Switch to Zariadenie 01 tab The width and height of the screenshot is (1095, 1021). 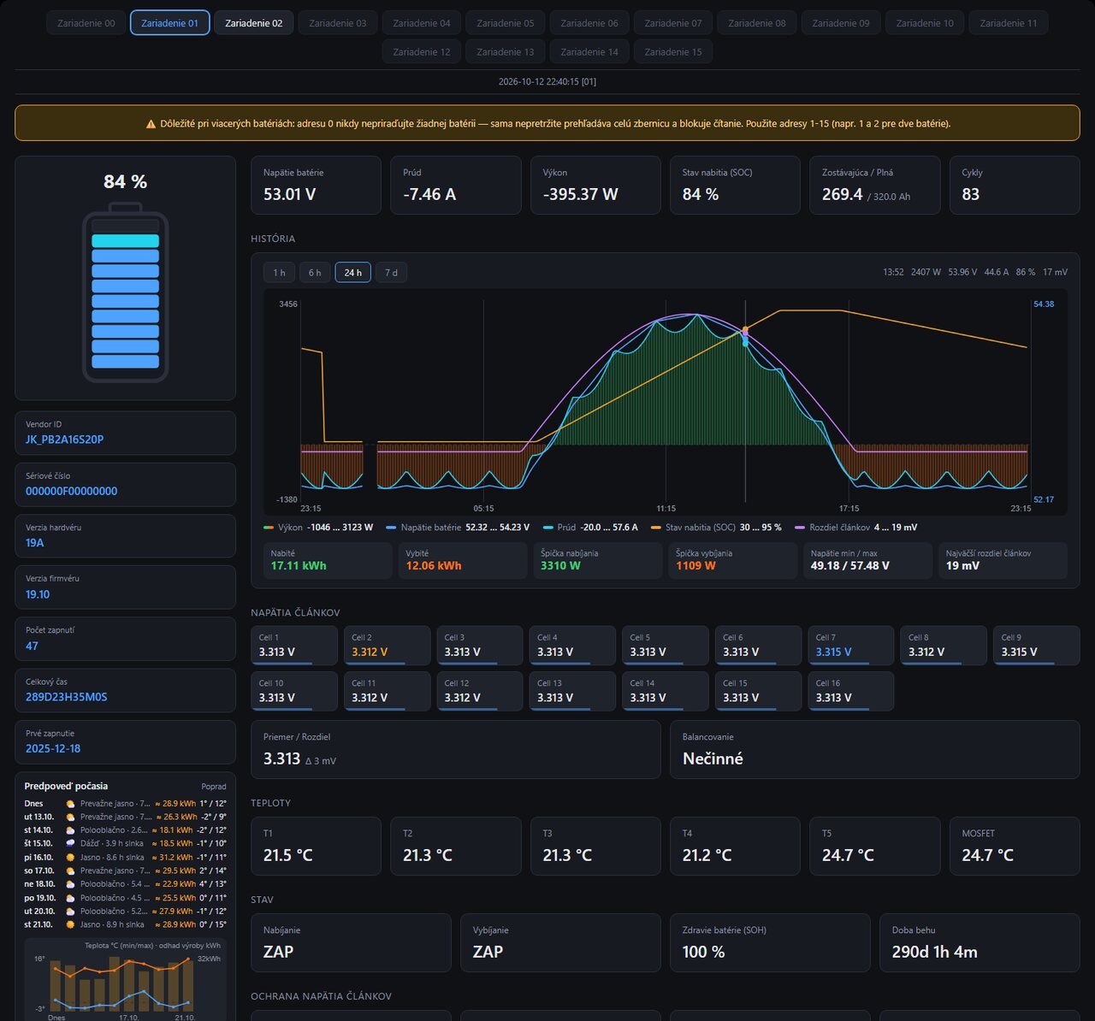(x=169, y=23)
